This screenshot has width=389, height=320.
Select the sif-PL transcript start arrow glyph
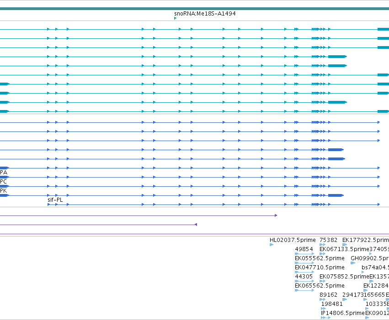(49, 205)
